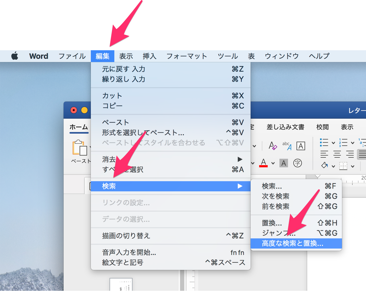Open shading color dropdown arrow
366x302 pixels.
(333, 166)
